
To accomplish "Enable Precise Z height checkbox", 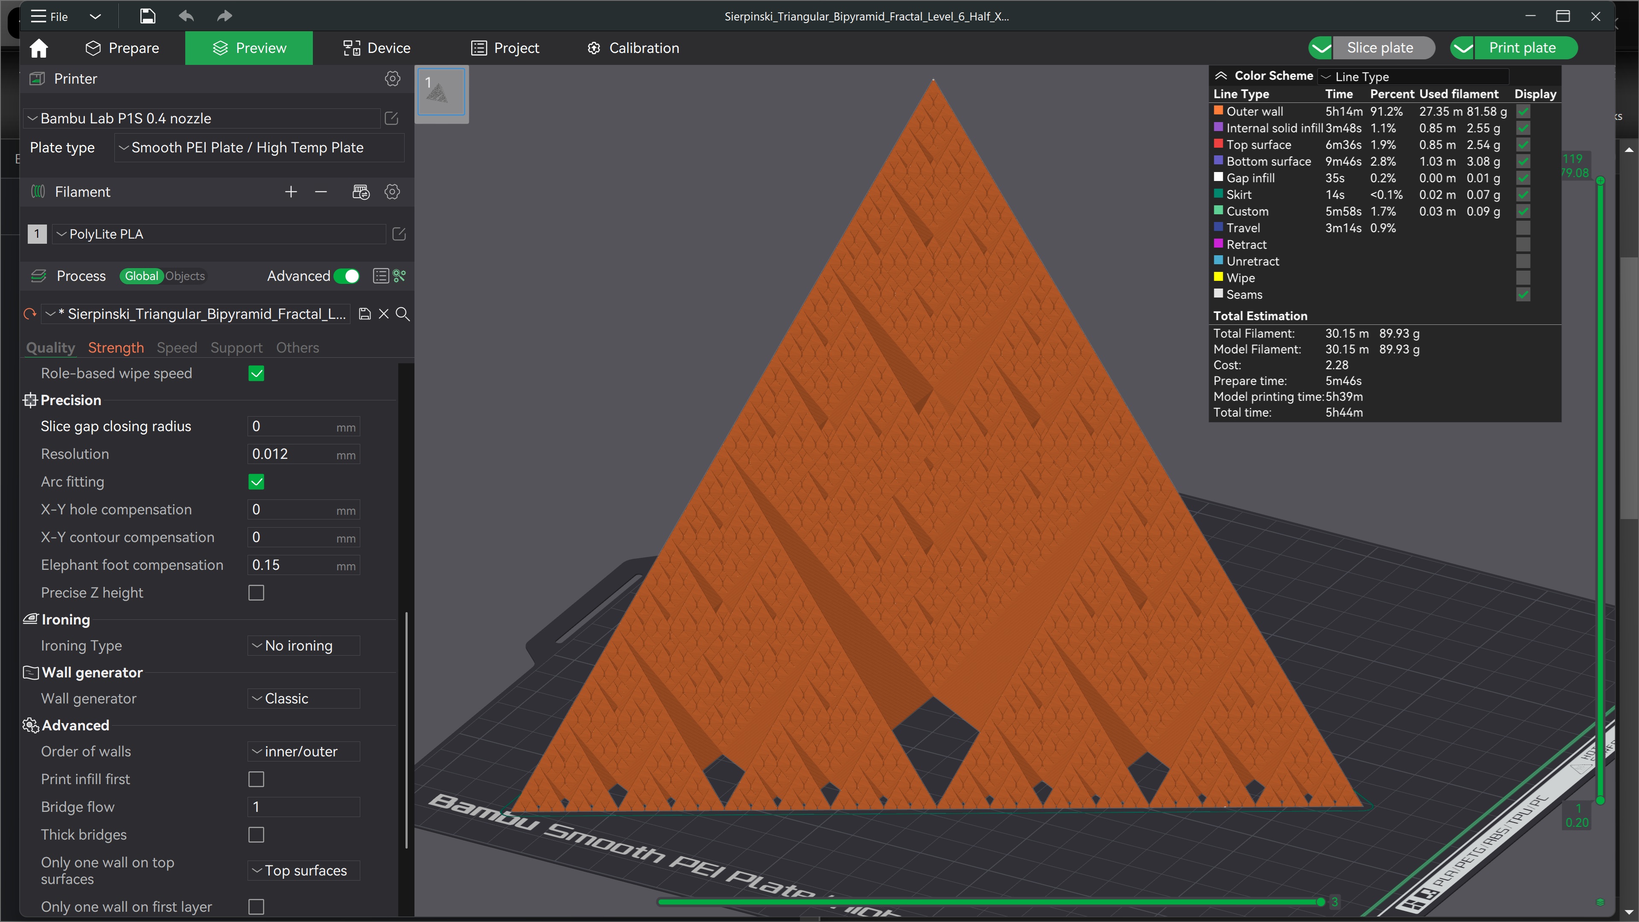I will click(x=256, y=592).
